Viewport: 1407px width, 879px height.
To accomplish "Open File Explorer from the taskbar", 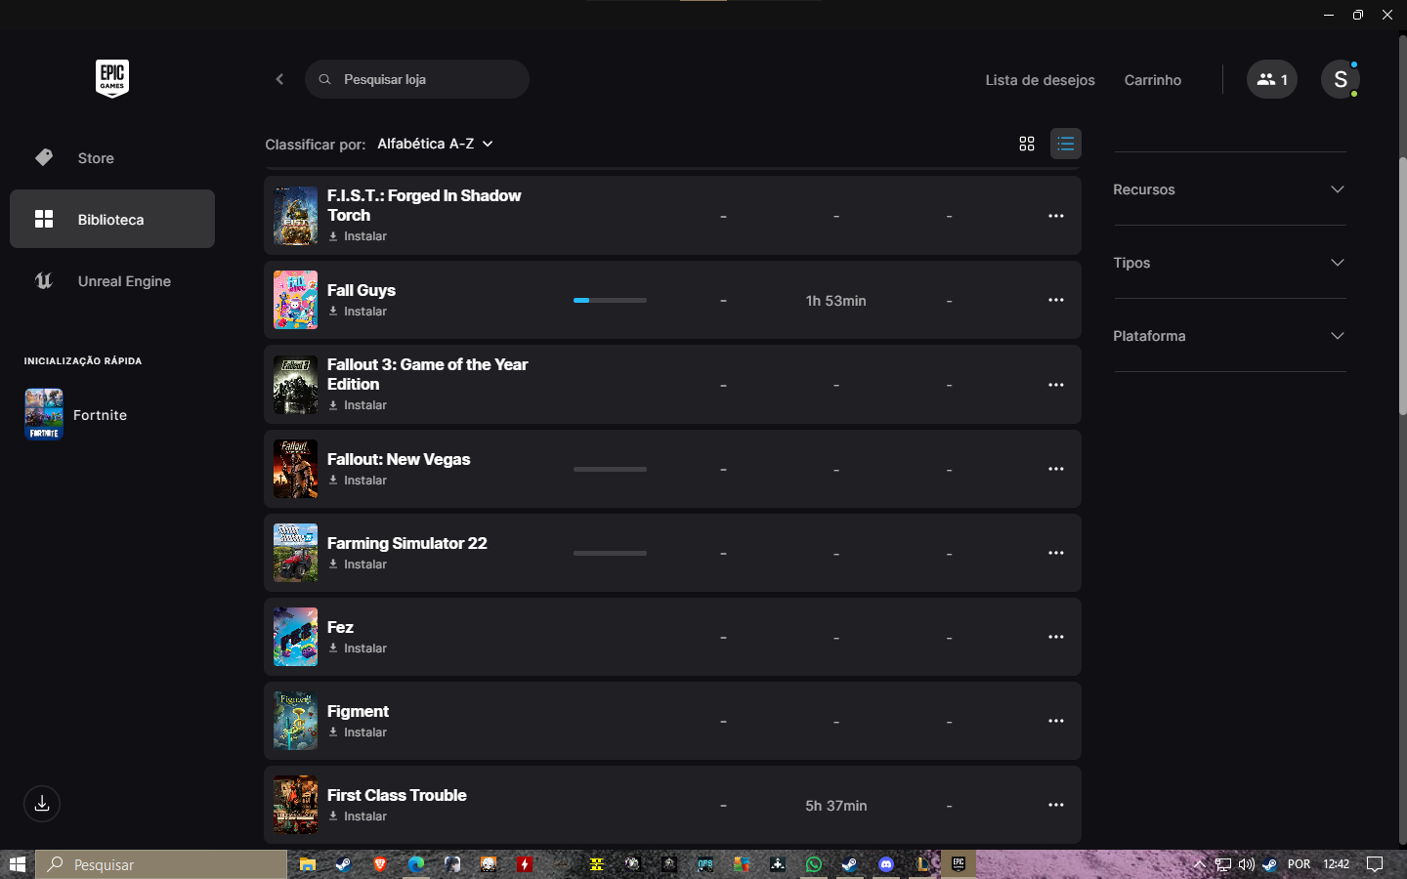I will [307, 864].
